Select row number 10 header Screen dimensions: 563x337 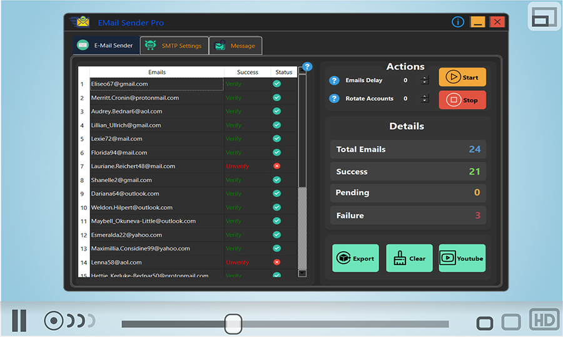click(x=84, y=207)
